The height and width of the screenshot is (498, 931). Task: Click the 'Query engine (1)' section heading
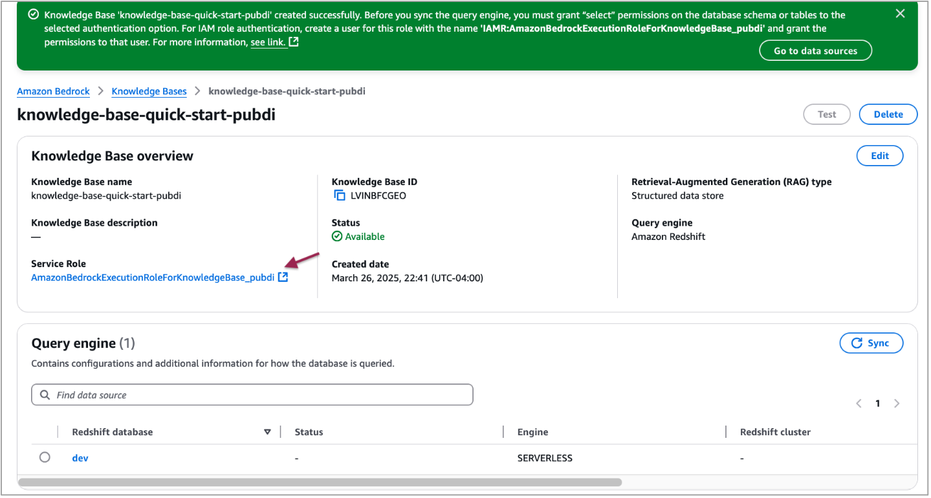(83, 343)
